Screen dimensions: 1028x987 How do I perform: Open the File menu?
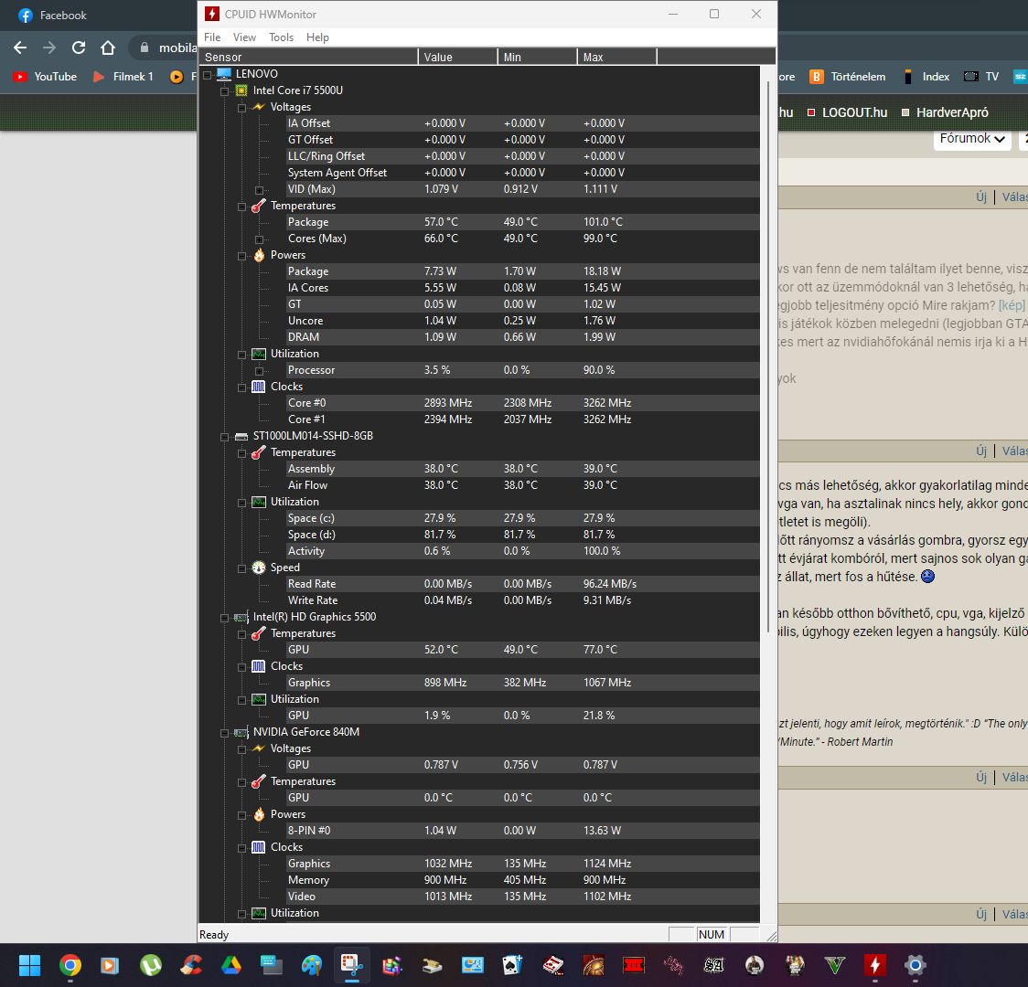(212, 37)
